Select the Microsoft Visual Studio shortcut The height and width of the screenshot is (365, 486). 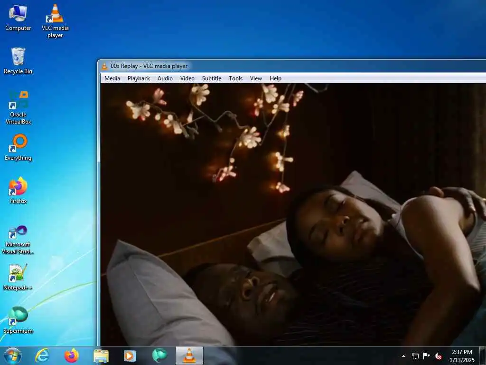point(18,240)
